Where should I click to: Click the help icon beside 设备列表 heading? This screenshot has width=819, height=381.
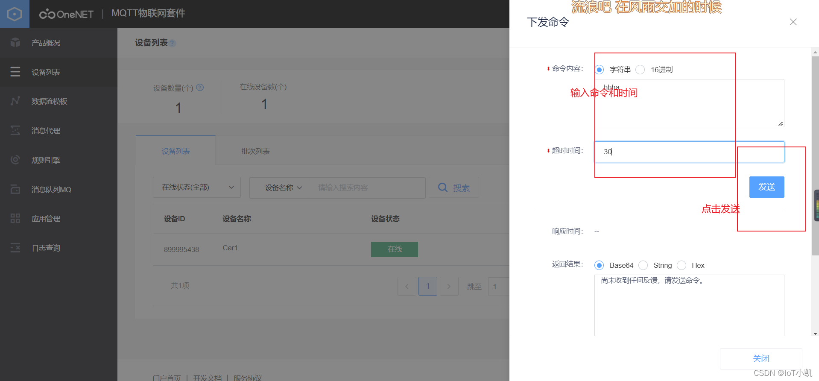[172, 43]
